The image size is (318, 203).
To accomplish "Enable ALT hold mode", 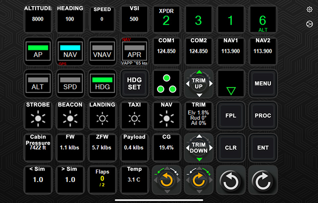I will 38,83.
